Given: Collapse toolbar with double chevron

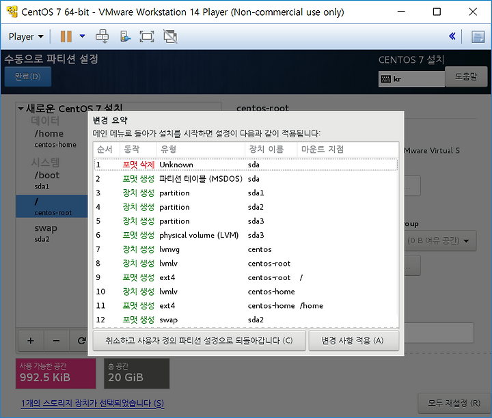Looking at the screenshot, I should (452, 36).
